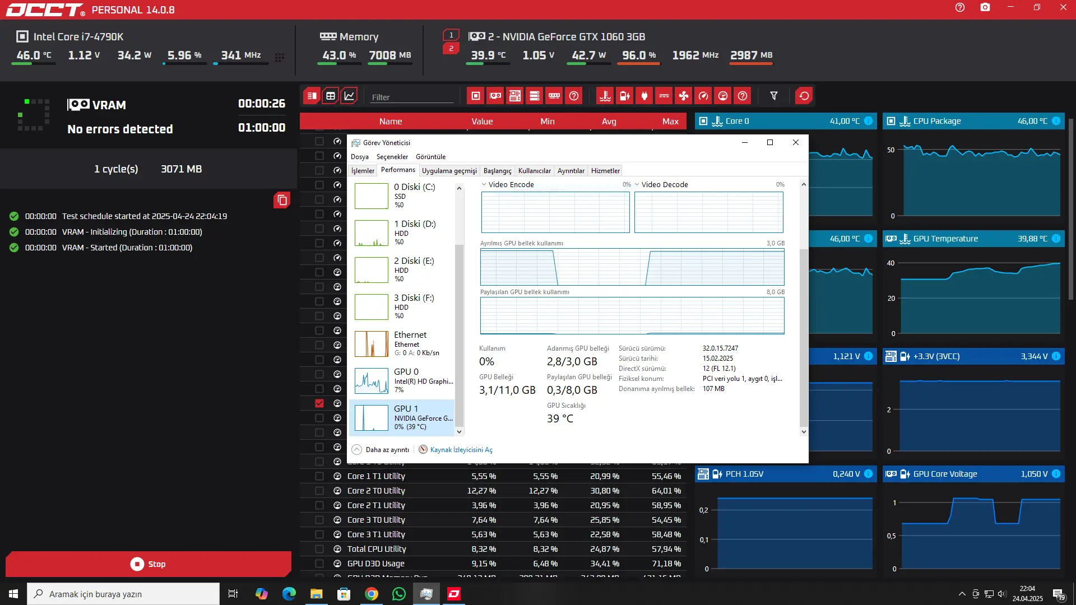Filter sensors by voltage battery icon

[625, 96]
